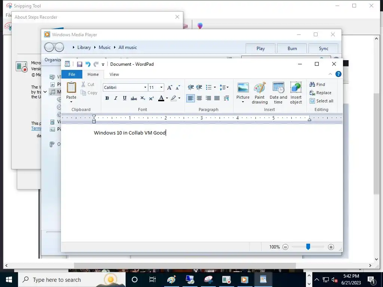The height and width of the screenshot is (287, 383).
Task: Click the decrease indent icon
Action: pos(191,87)
